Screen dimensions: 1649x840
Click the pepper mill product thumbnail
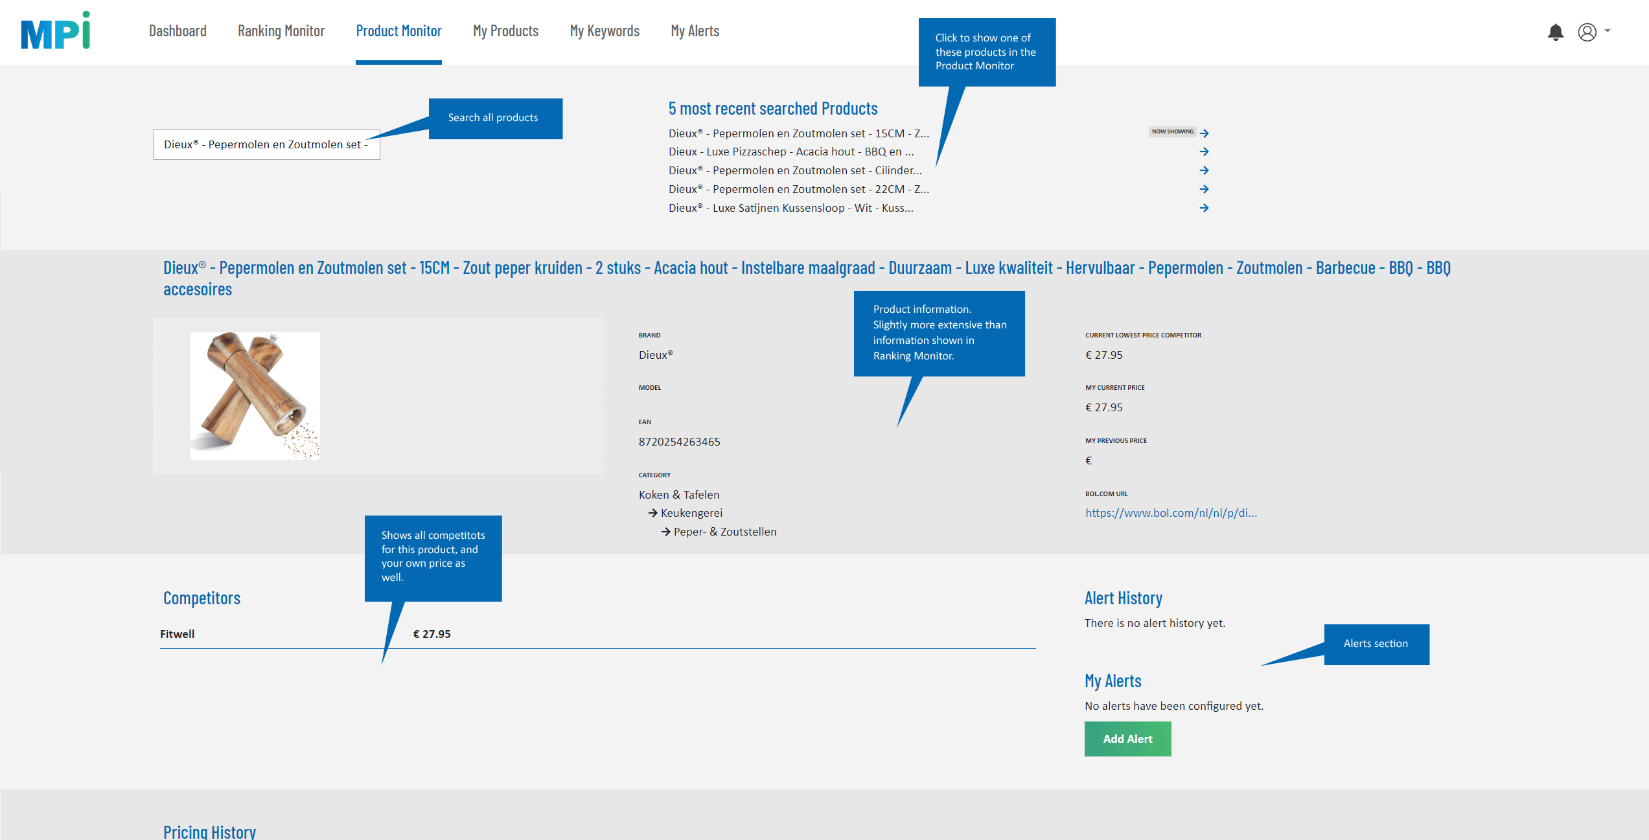pyautogui.click(x=255, y=396)
